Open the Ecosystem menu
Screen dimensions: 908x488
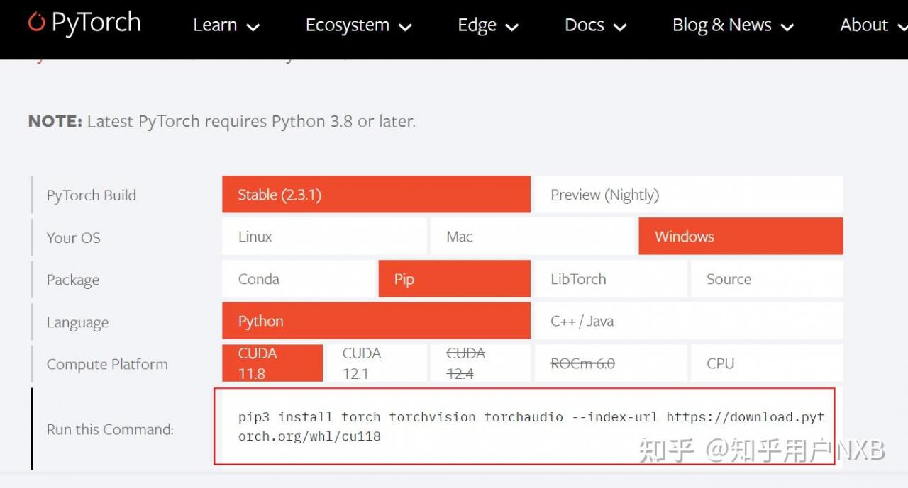click(358, 25)
